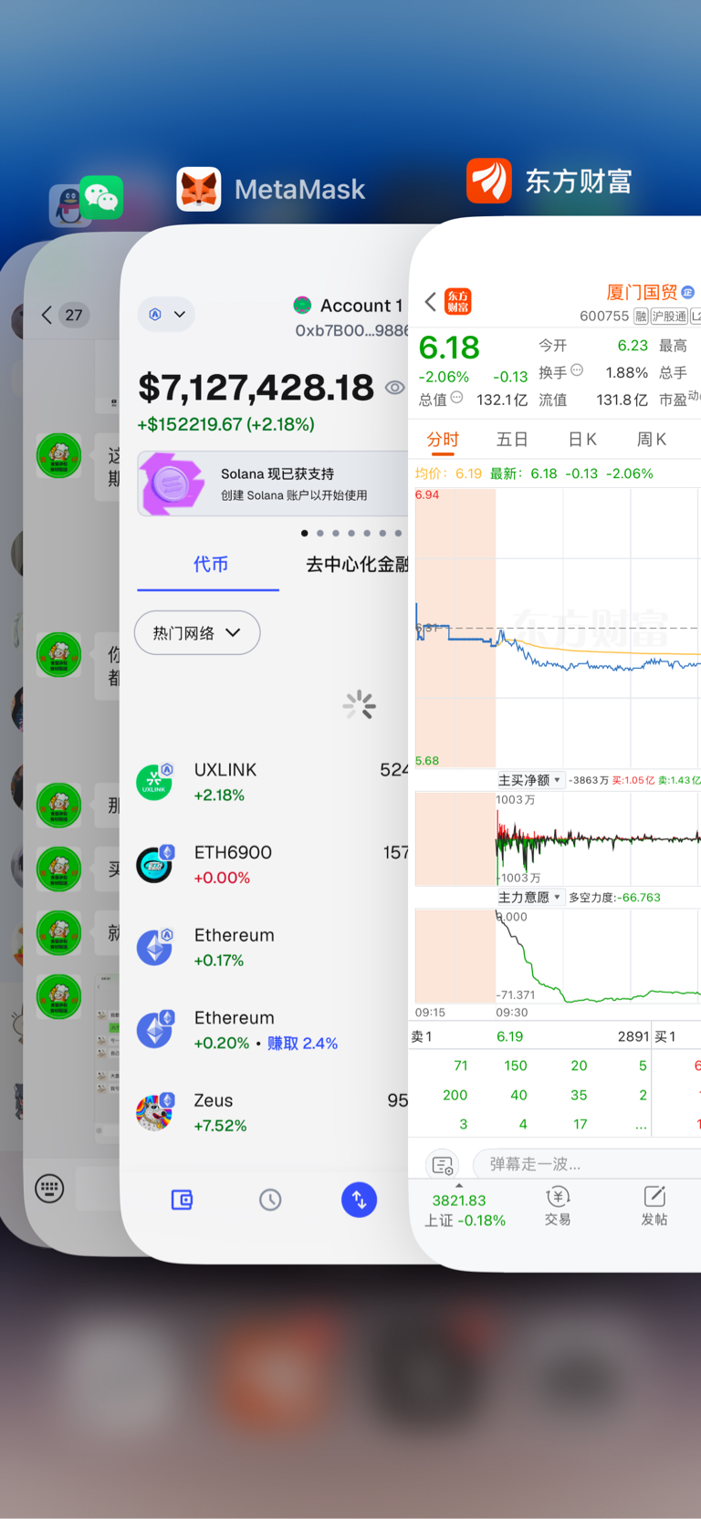Tap the 融 margin tag under stock name
This screenshot has width=701, height=1519.
tap(641, 317)
